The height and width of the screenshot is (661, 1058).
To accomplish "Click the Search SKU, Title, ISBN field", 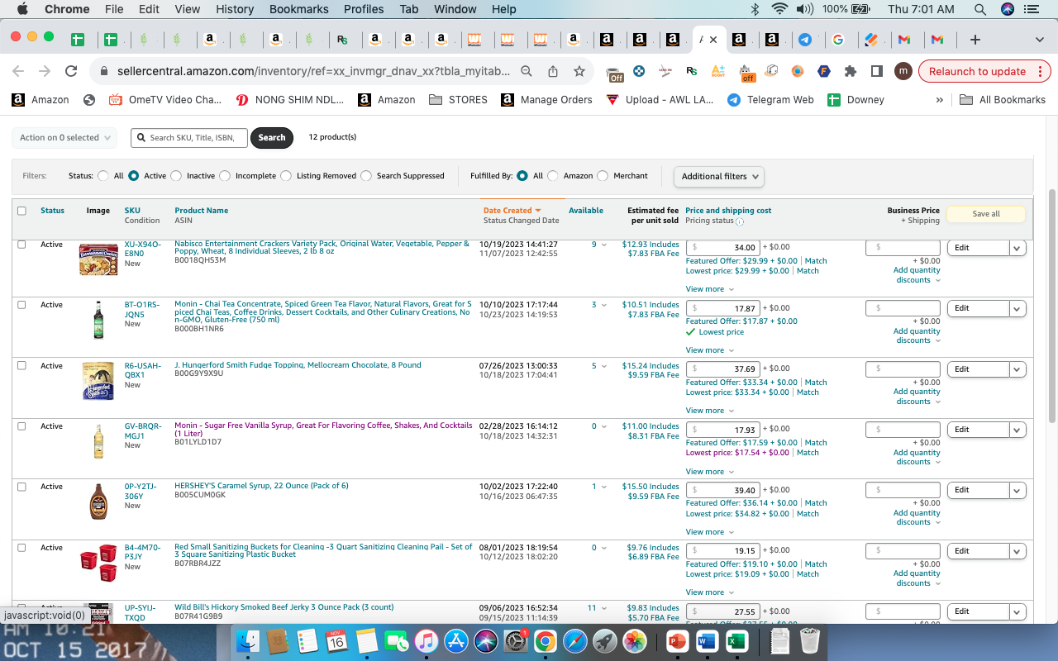I will coord(189,138).
